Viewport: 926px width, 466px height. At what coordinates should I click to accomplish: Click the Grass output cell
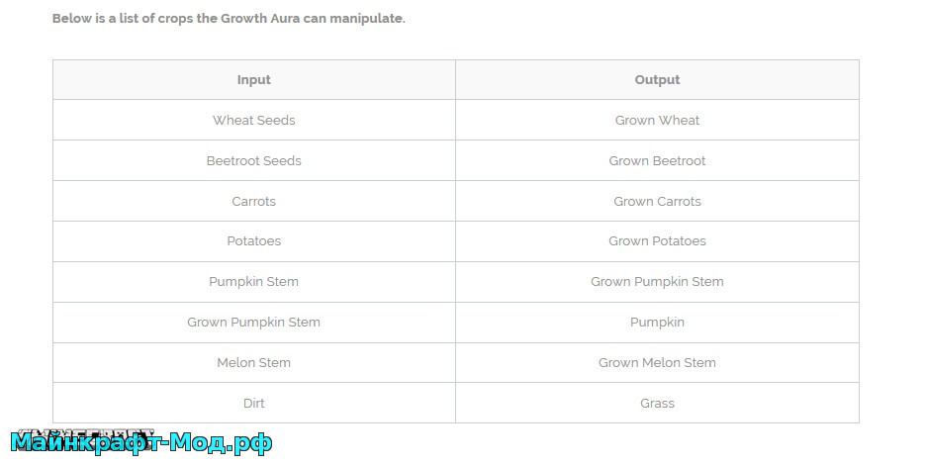pyautogui.click(x=657, y=403)
